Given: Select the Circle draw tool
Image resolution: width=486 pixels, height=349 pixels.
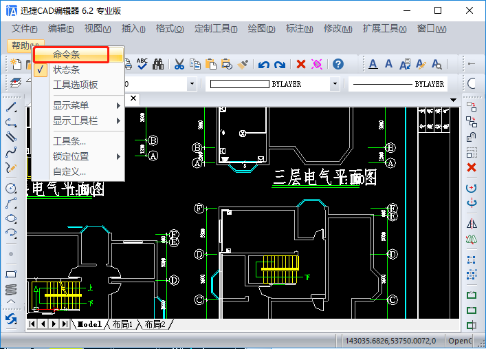Looking at the screenshot, I should click(x=11, y=188).
